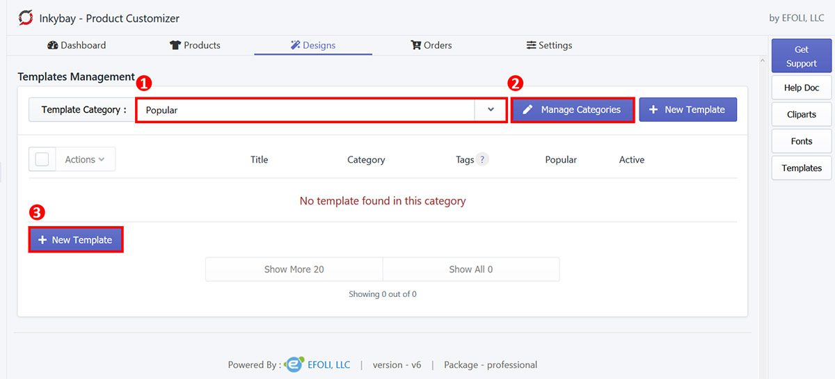
Task: Go to the Orders tab
Action: click(431, 45)
